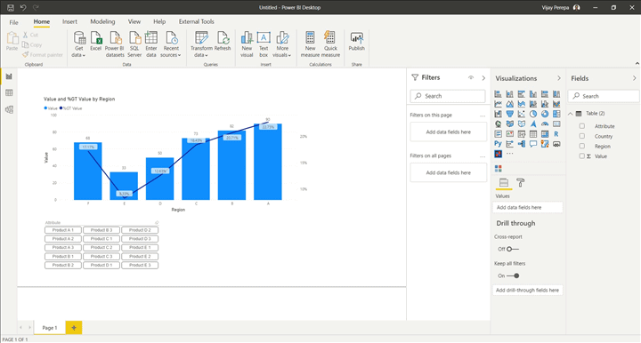This screenshot has width=641, height=343.
Task: Insert a Text box from ribbon
Action: (264, 44)
